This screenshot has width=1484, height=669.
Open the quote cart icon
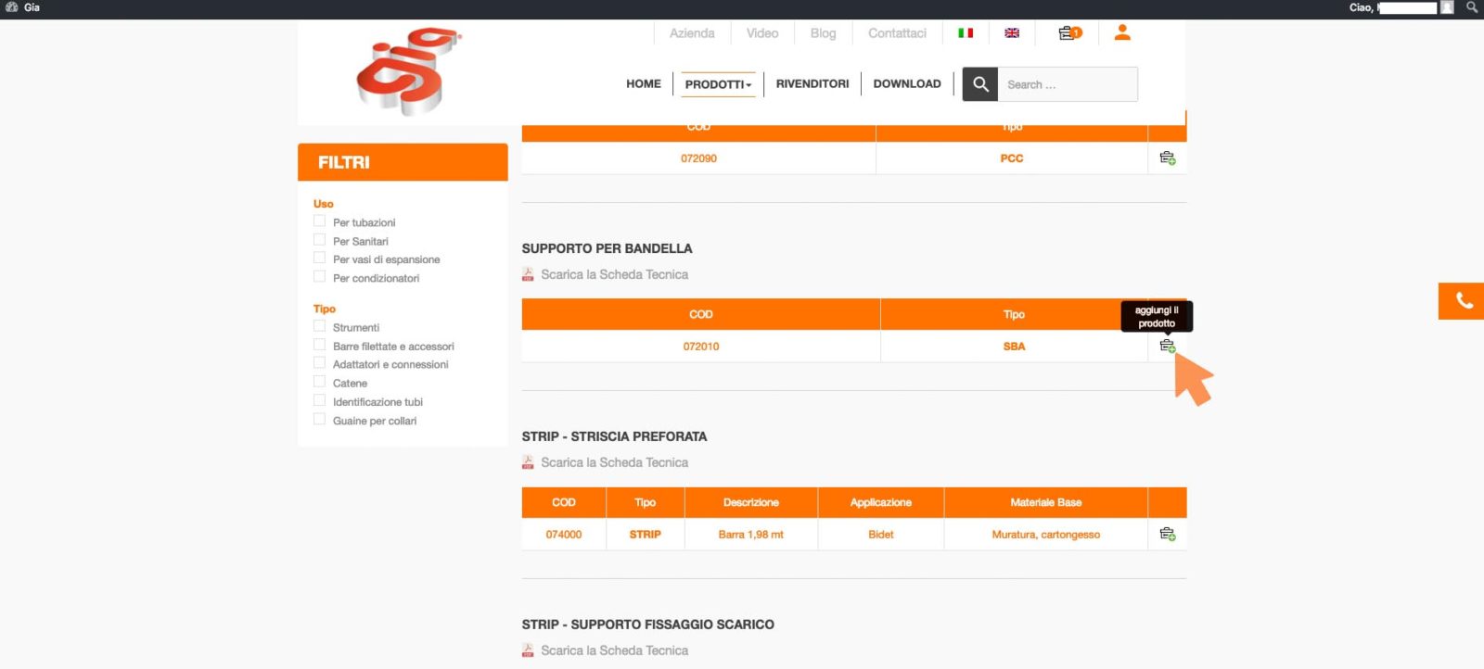pyautogui.click(x=1069, y=33)
